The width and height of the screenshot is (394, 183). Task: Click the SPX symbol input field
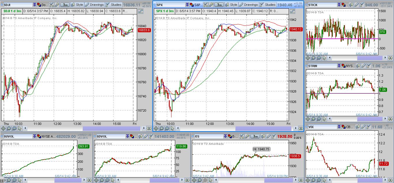[x=171, y=5]
